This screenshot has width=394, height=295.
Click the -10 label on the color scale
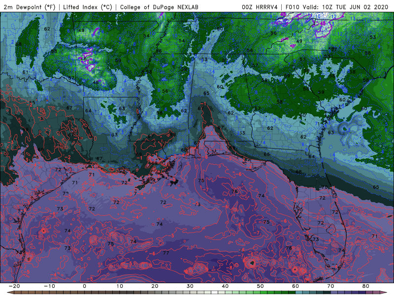point(49,286)
